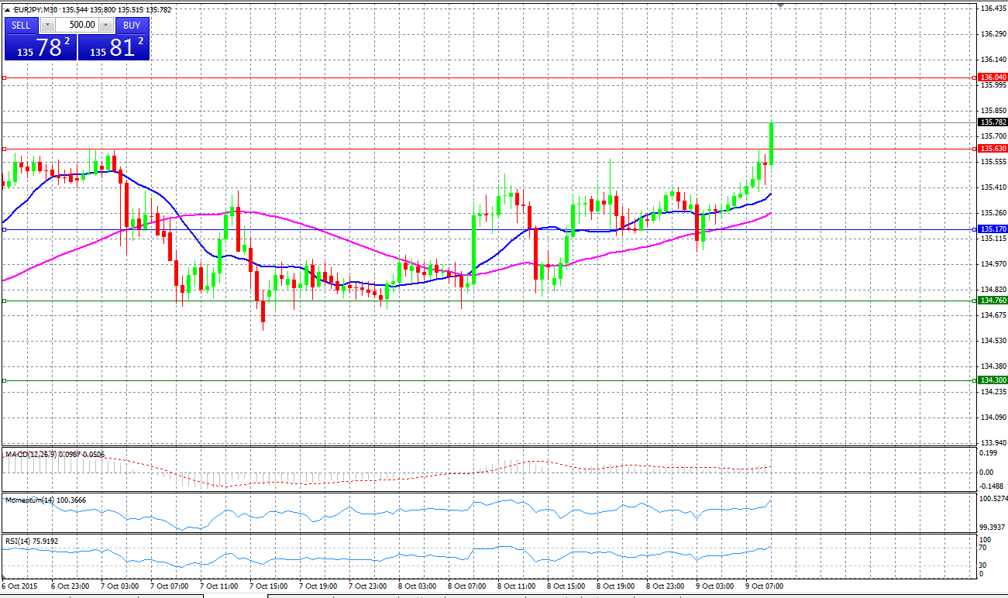Click the MACD(12,26,9) indicator label
Screen dimensions: 1008x598
32,454
